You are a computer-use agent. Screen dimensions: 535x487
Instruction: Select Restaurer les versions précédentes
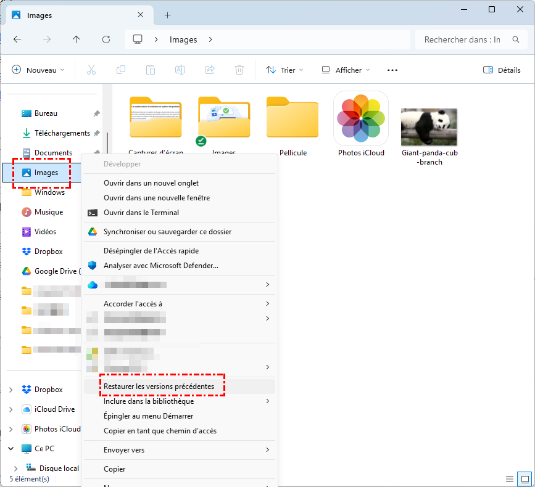(159, 386)
